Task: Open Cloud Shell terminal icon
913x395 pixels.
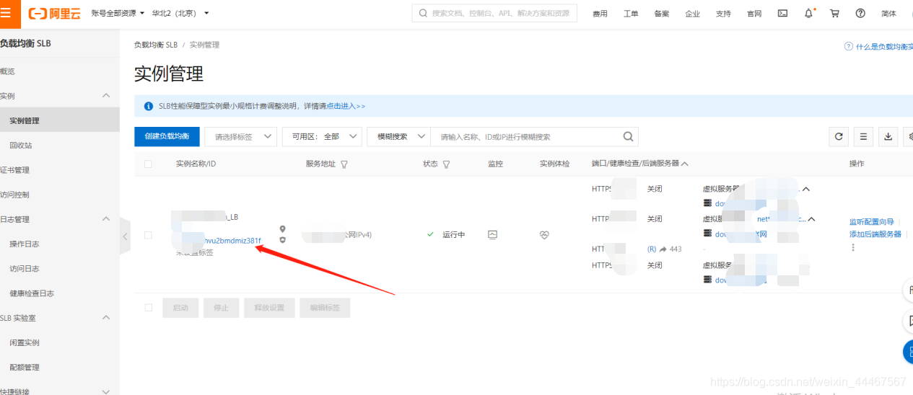Action: pos(782,13)
